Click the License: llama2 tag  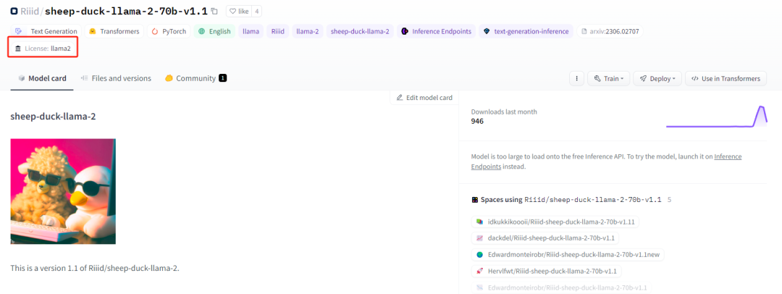tap(43, 49)
